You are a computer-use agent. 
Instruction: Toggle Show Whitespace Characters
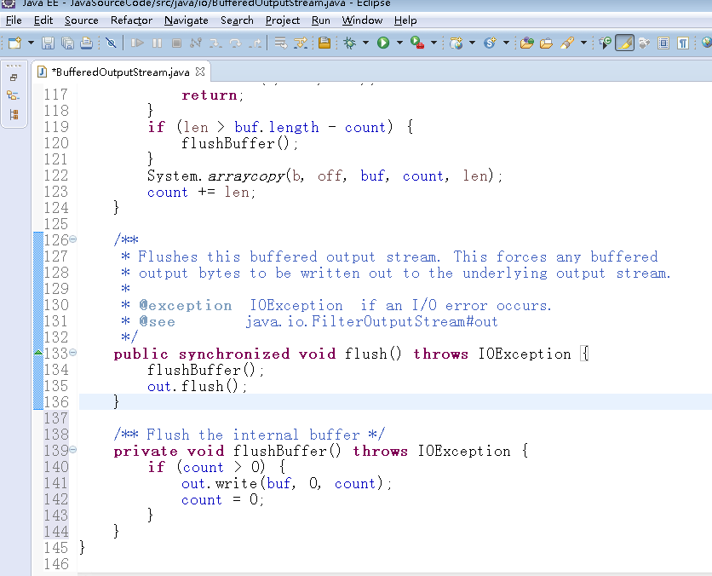pos(683,43)
